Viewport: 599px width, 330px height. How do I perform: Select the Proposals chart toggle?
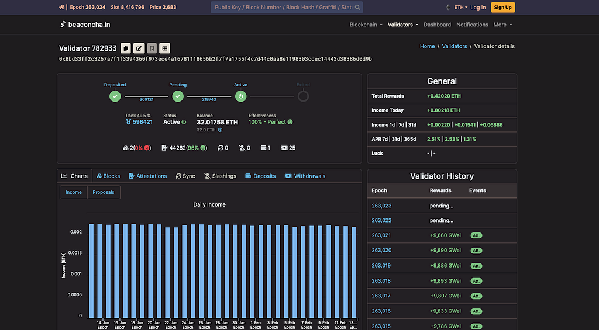tap(104, 192)
